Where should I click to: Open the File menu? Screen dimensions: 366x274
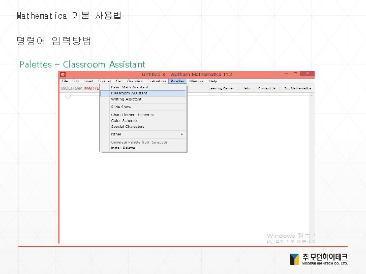coord(65,81)
